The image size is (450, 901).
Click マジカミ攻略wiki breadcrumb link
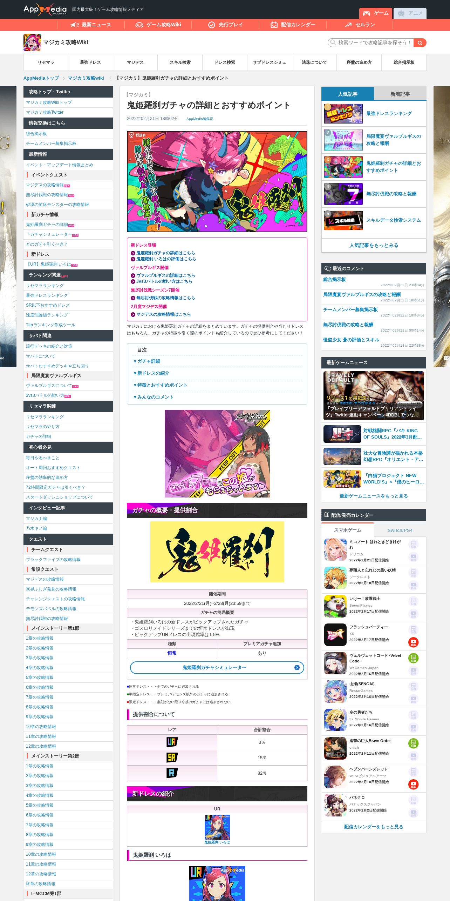pos(86,78)
